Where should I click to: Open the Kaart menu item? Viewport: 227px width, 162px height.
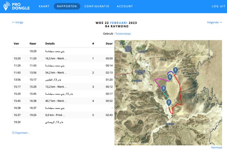coord(44,6)
